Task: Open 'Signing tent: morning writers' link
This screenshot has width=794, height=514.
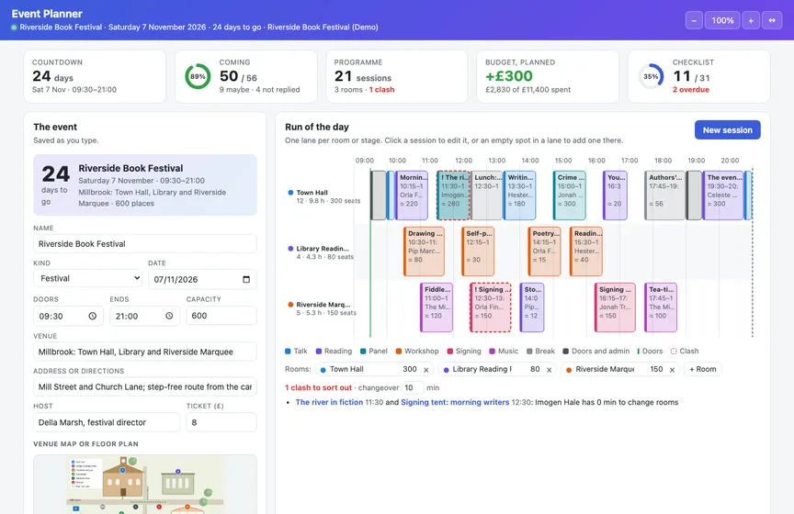Action: pos(455,402)
